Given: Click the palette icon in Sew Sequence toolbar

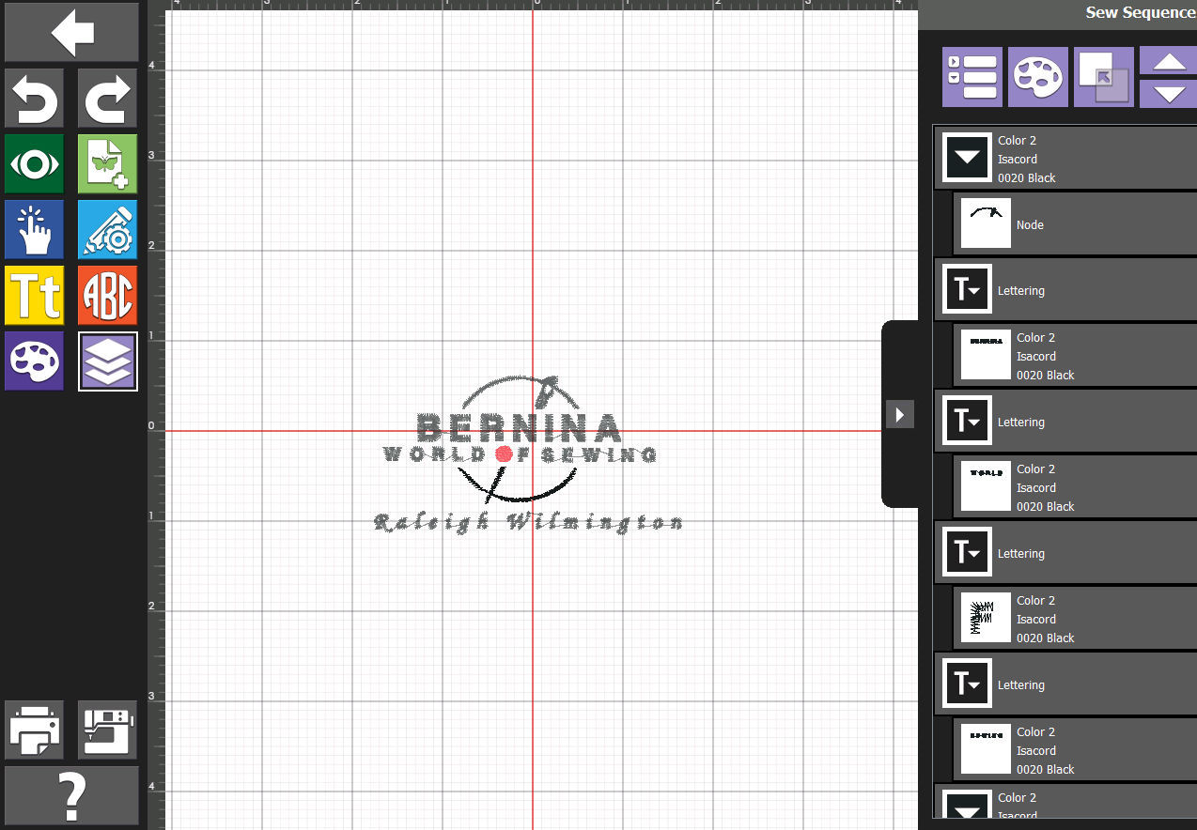Looking at the screenshot, I should click(x=1038, y=77).
